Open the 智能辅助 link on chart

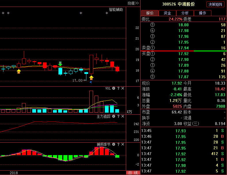click(116, 10)
